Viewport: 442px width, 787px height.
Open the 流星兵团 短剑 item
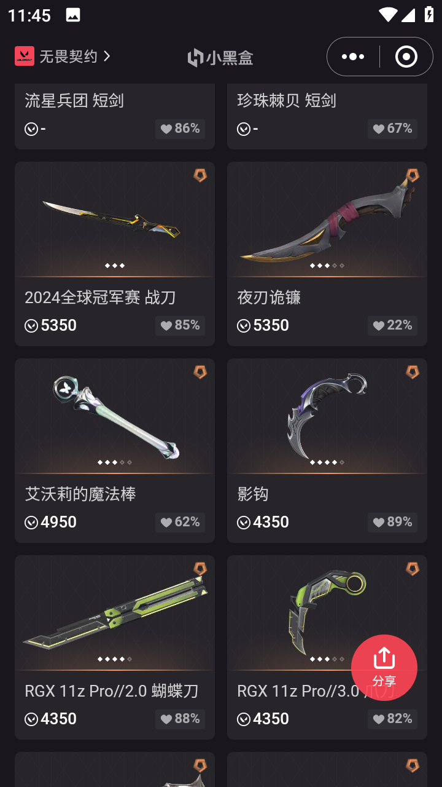pos(115,116)
